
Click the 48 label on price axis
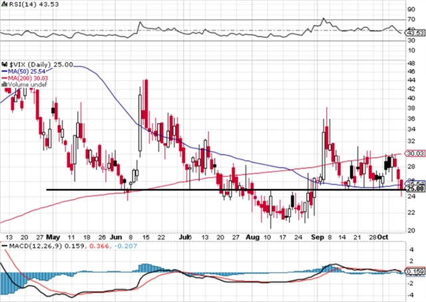coord(413,63)
